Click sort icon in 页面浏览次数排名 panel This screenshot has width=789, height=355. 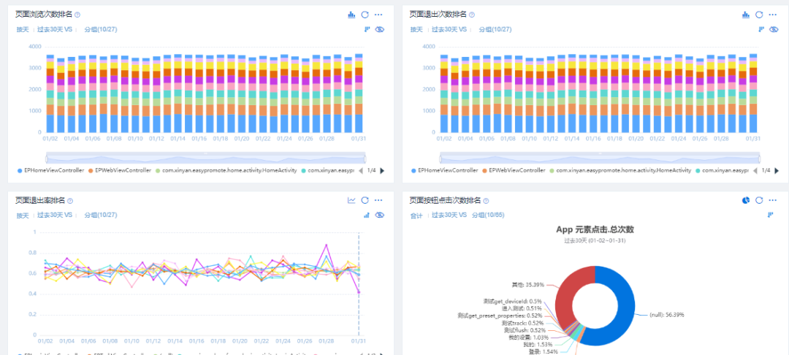tap(367, 29)
